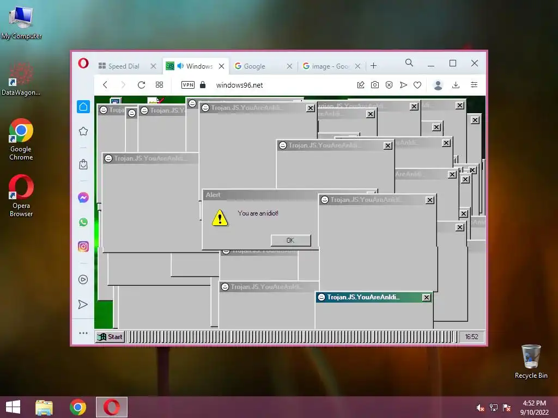Image resolution: width=558 pixels, height=418 pixels.
Task: Switch to the Speed Dial tab
Action: pos(124,66)
